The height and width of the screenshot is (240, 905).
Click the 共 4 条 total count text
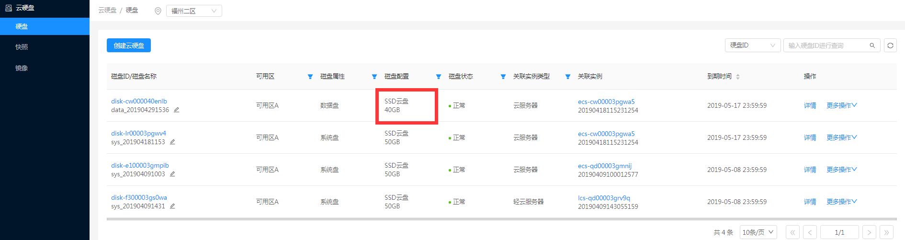coord(723,232)
